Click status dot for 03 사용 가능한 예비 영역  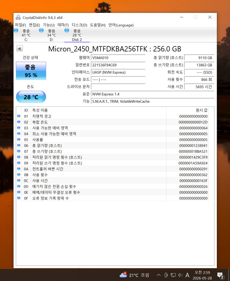19,128
